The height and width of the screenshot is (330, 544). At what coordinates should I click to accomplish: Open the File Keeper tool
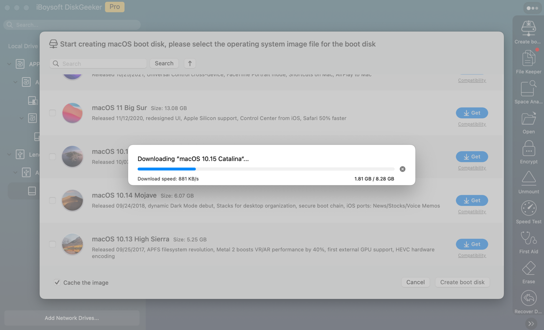click(x=528, y=59)
